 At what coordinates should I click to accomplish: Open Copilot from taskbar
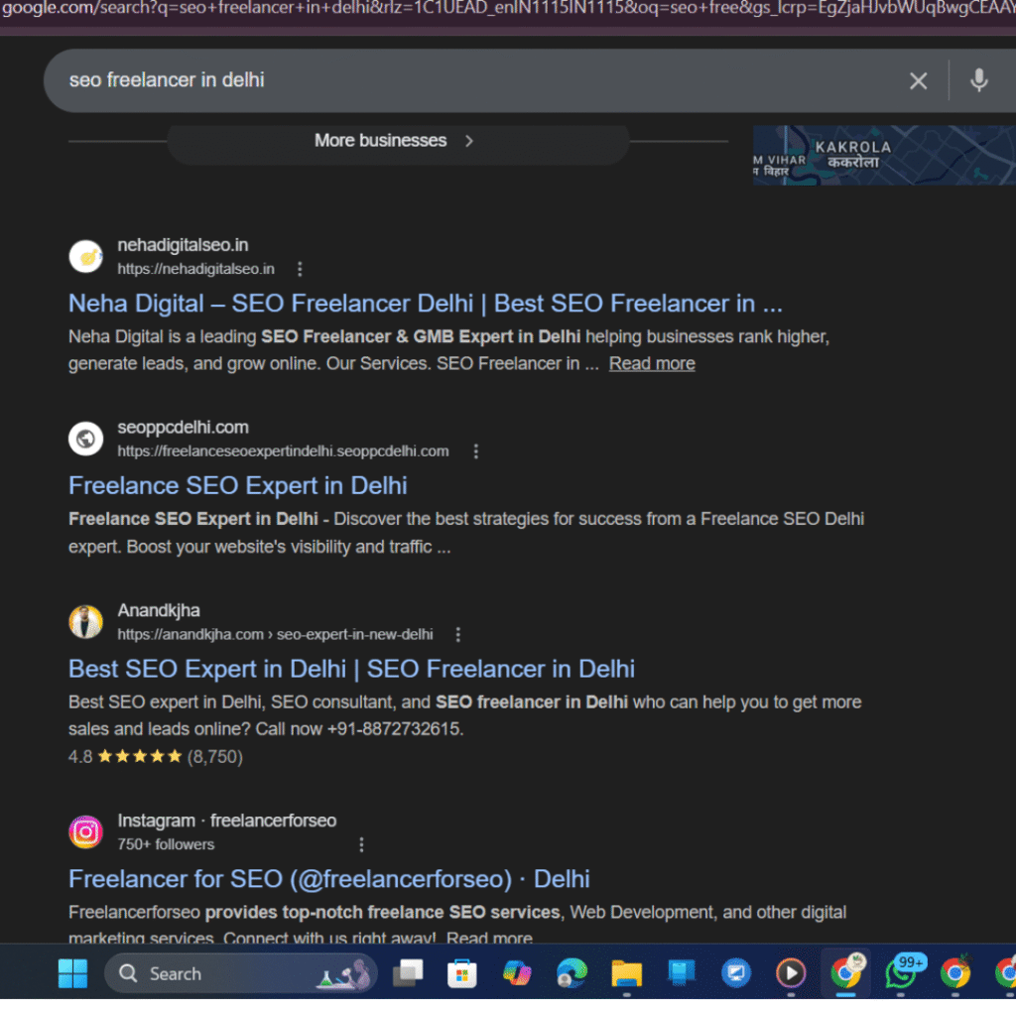516,973
